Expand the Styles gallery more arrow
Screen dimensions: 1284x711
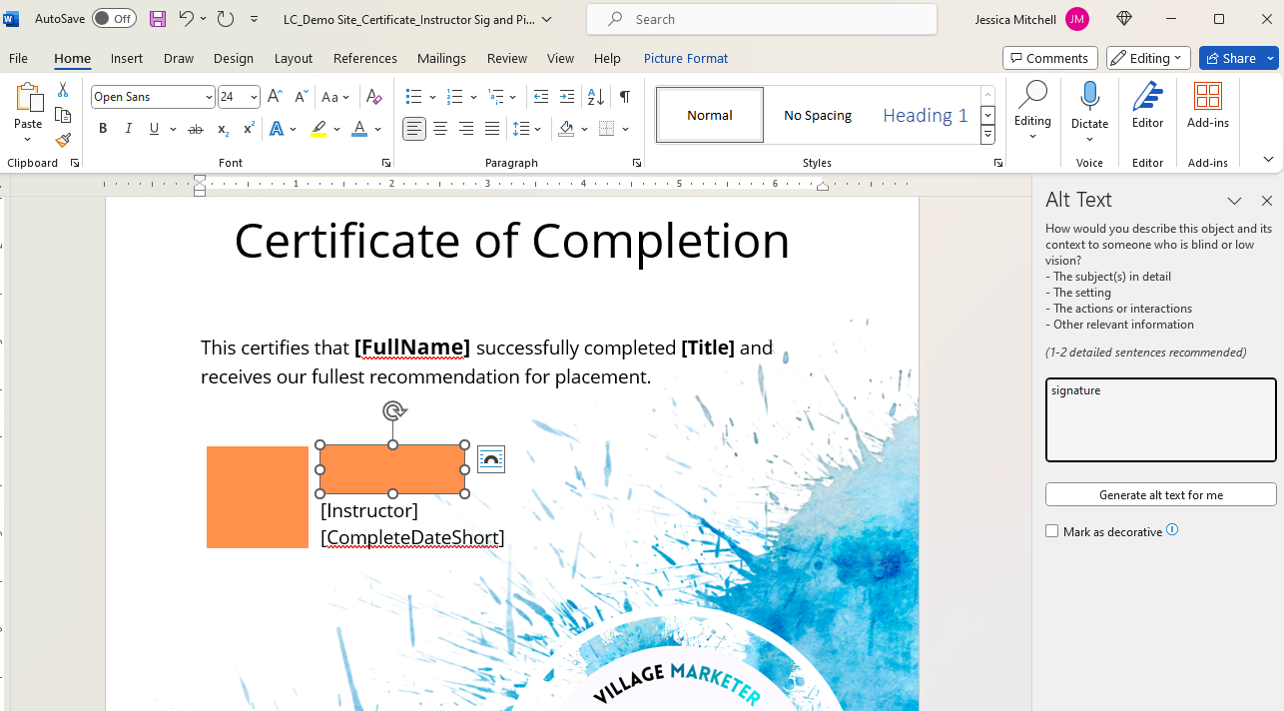pyautogui.click(x=987, y=135)
